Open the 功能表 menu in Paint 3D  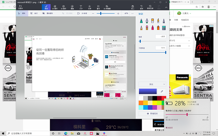[20, 7]
